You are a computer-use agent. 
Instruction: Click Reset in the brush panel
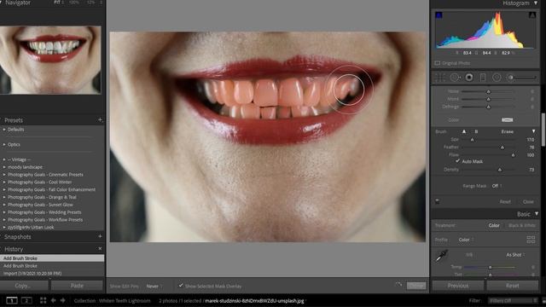tap(505, 201)
